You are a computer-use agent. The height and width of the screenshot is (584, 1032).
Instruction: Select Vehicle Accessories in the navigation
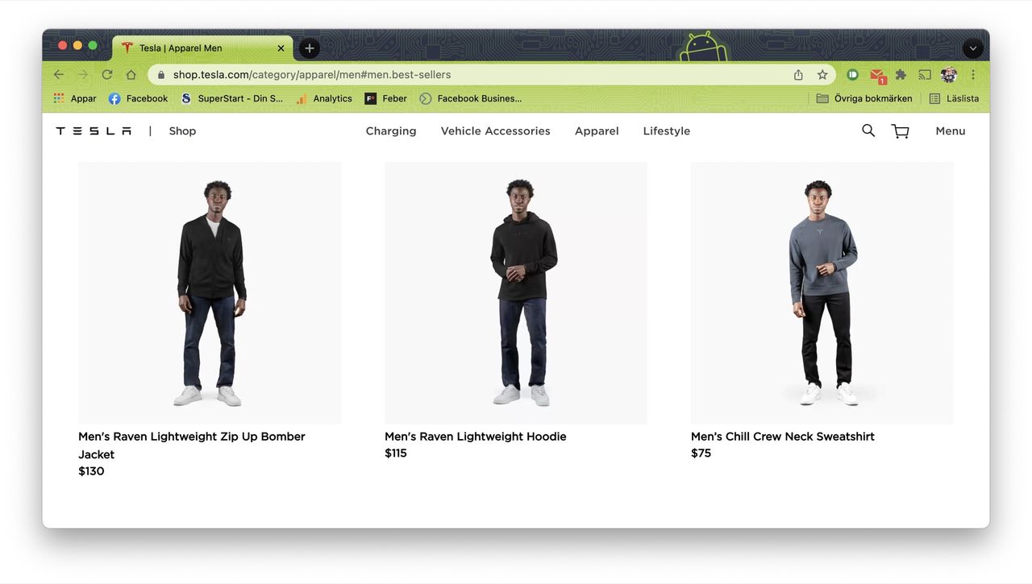(x=495, y=131)
